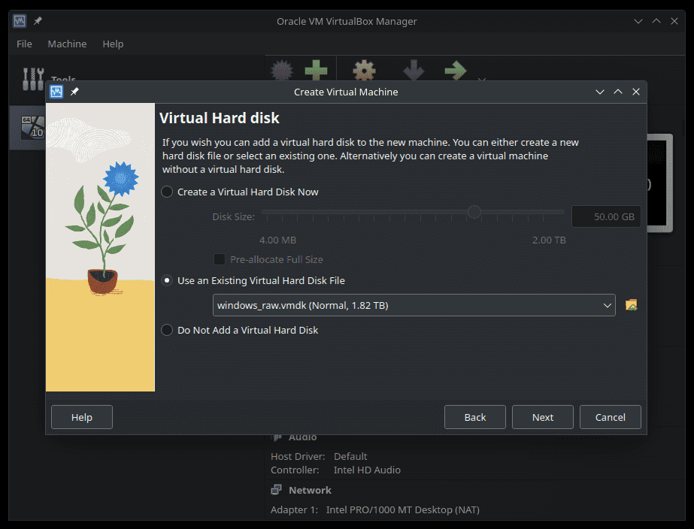Click the green Start arrow icon
This screenshot has width=694, height=529.
click(x=455, y=71)
